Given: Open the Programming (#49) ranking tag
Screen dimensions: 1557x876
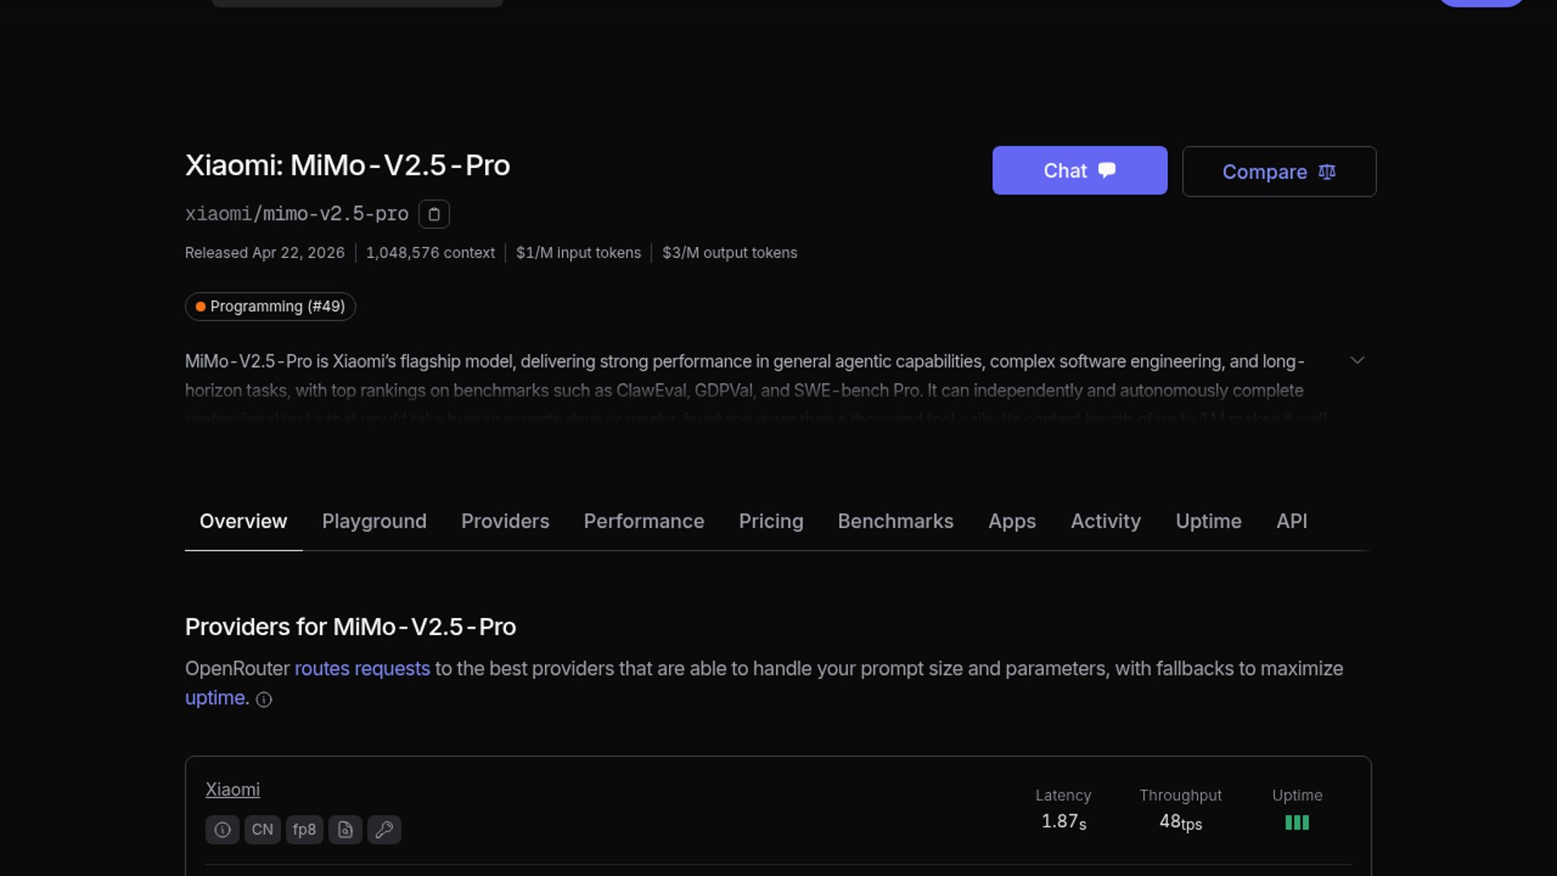Looking at the screenshot, I should pos(270,307).
